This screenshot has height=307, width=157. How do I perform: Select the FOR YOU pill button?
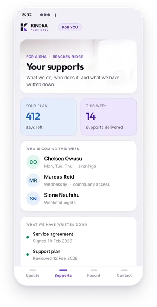pos(70,28)
